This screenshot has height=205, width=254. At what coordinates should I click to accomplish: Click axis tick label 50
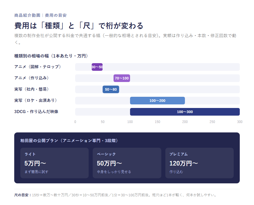coord(103,122)
